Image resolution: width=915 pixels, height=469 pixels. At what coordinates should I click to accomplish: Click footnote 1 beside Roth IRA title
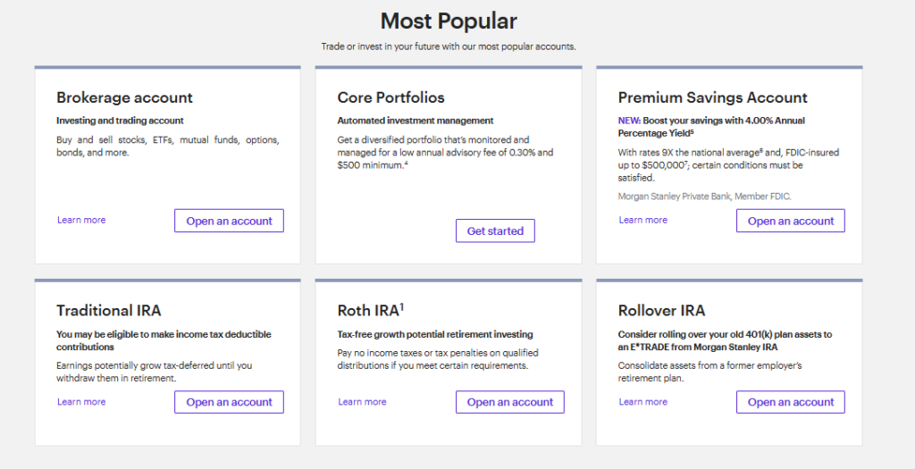point(402,306)
